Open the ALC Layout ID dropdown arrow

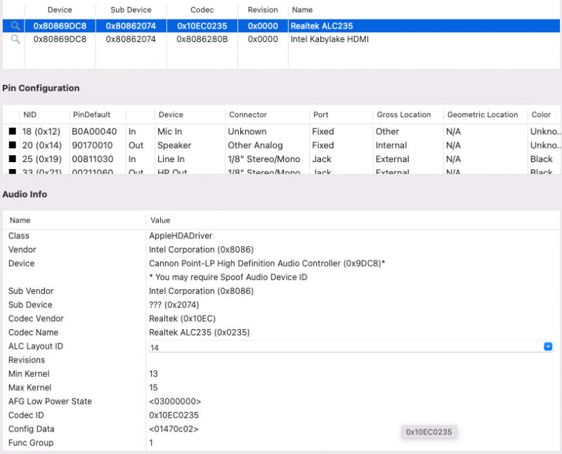click(548, 347)
